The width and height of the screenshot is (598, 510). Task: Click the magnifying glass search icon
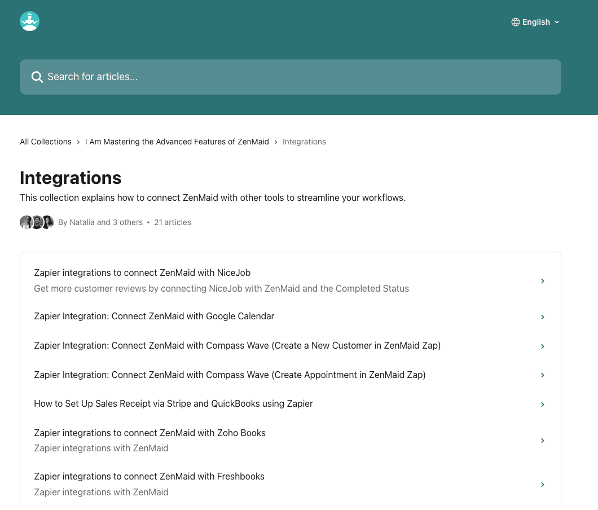[37, 77]
